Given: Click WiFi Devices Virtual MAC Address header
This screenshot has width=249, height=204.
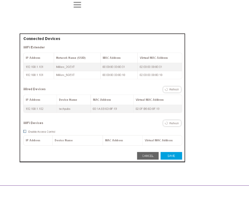Looking at the screenshot, I should tap(159, 140).
